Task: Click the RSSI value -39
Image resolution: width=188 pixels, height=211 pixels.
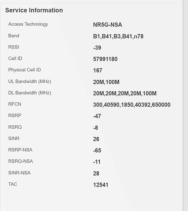Action: [x=97, y=48]
